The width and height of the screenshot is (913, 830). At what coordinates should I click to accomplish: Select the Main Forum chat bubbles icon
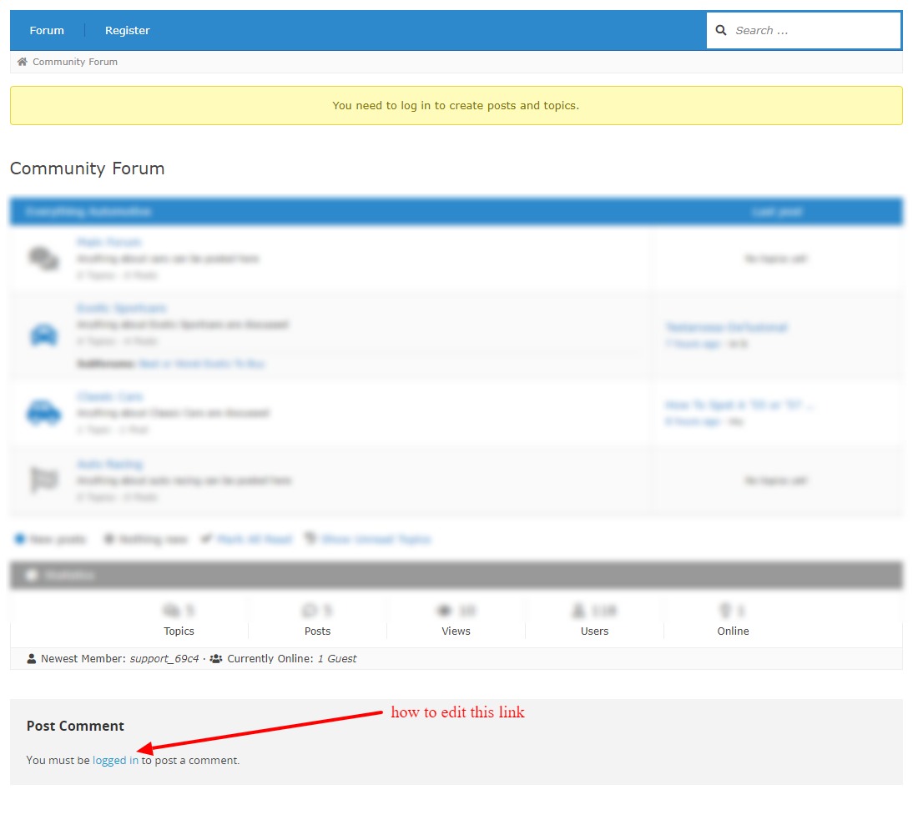point(43,257)
